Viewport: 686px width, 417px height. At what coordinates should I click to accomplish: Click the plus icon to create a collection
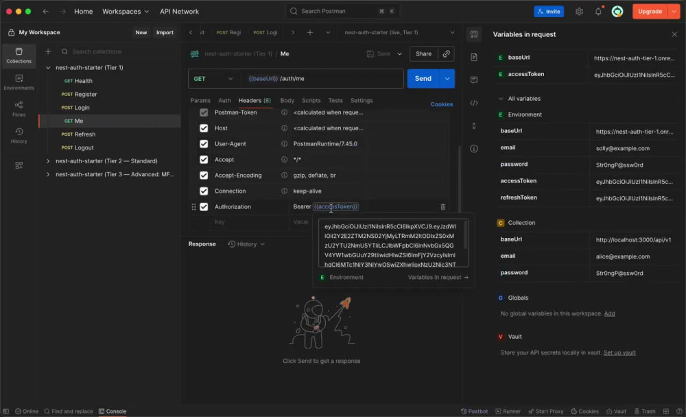(48, 51)
